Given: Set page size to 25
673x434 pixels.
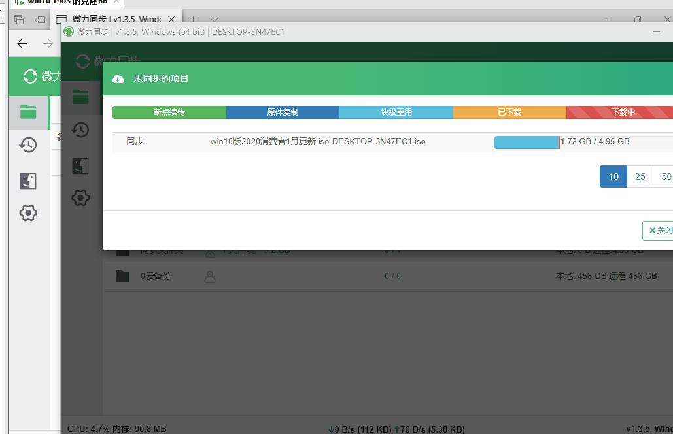Looking at the screenshot, I should coord(640,176).
